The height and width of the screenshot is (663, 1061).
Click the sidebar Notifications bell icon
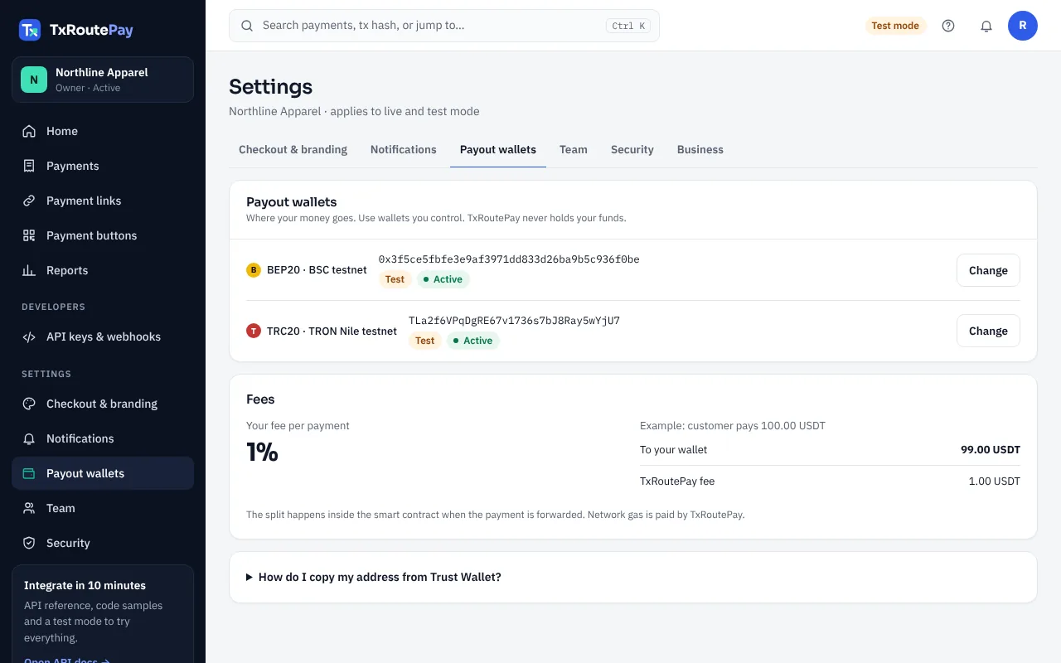[29, 438]
